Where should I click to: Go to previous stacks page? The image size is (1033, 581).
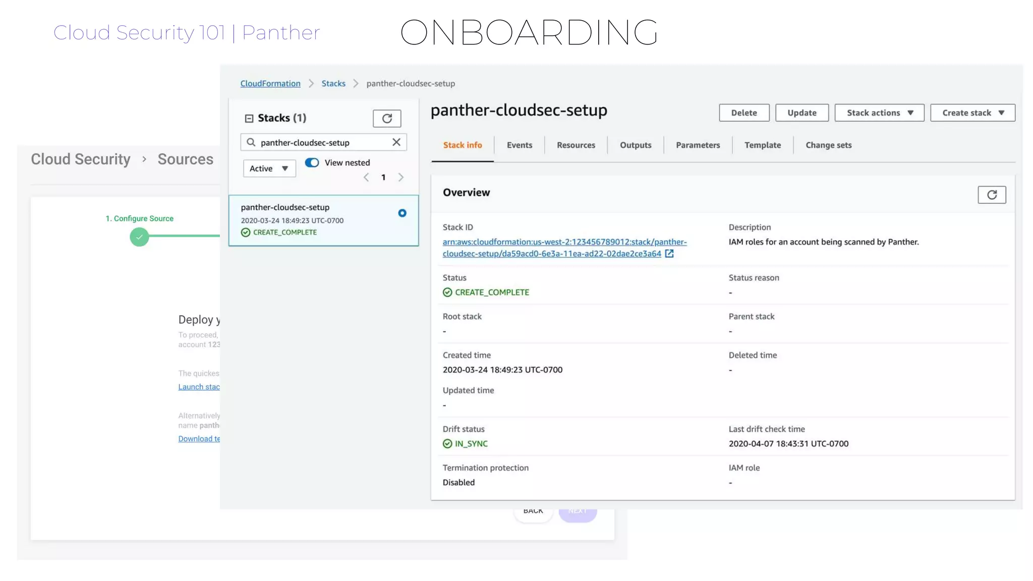tap(366, 177)
